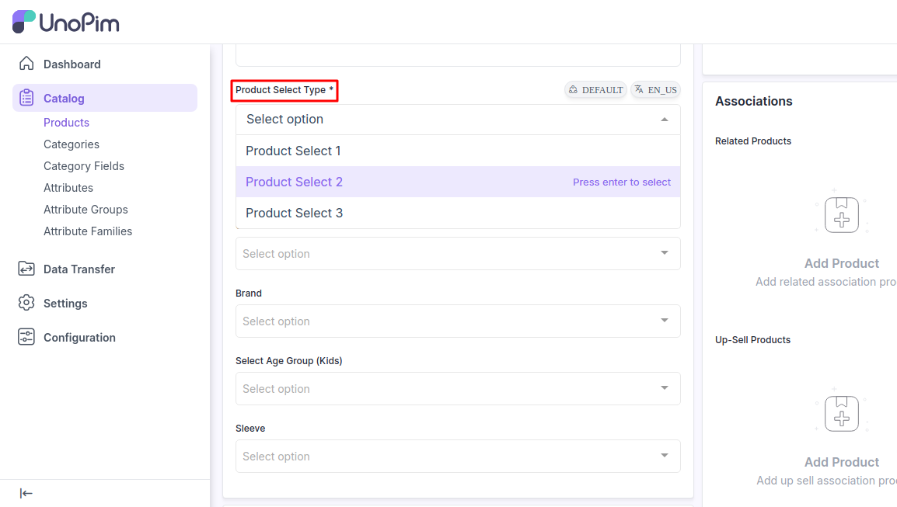Pick highlighted Product Select 2 option
The width and height of the screenshot is (897, 507).
(294, 182)
